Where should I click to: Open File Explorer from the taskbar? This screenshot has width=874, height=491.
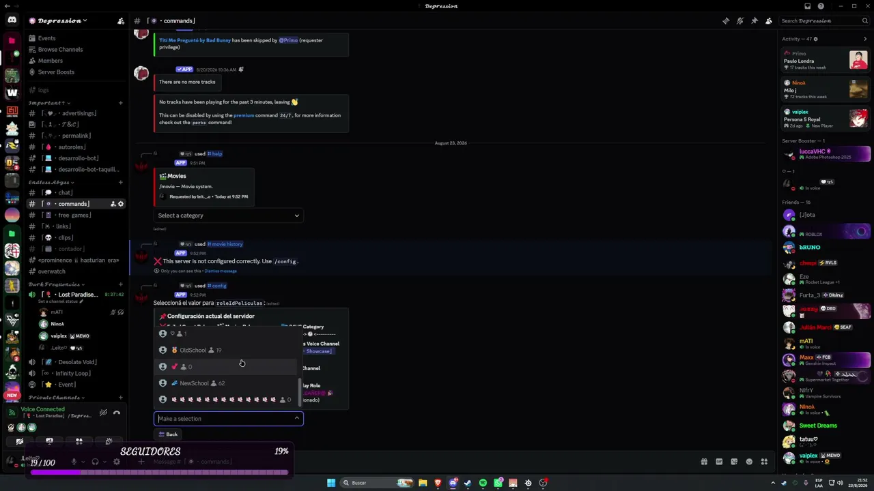[423, 483]
